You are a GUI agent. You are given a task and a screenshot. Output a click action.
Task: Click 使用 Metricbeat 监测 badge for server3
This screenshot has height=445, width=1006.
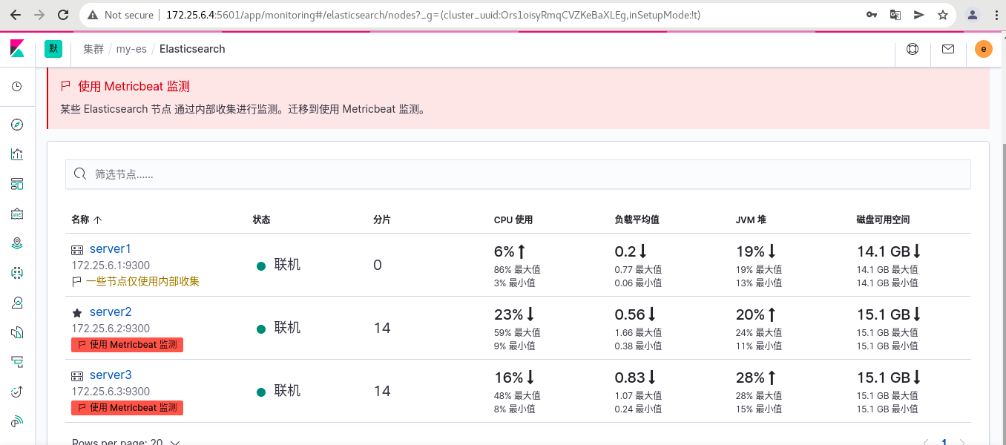coord(127,408)
